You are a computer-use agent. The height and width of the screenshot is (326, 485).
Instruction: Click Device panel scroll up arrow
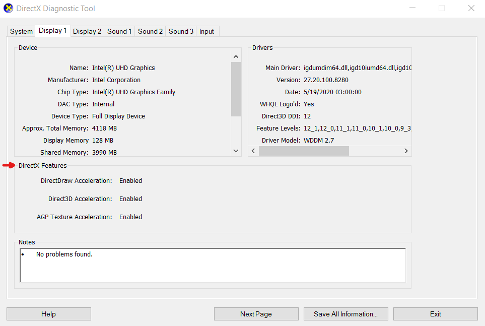(x=236, y=56)
